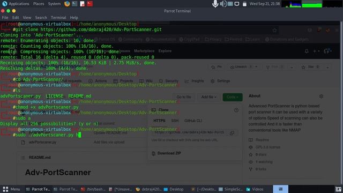Expand the Fork dropdown arrow
The width and height of the screenshot is (343, 193).
pyautogui.click(x=292, y=68)
